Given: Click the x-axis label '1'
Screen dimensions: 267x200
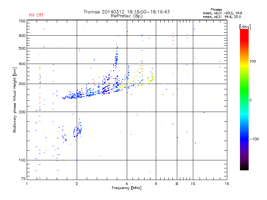Looking at the screenshot, I should 27,184.
